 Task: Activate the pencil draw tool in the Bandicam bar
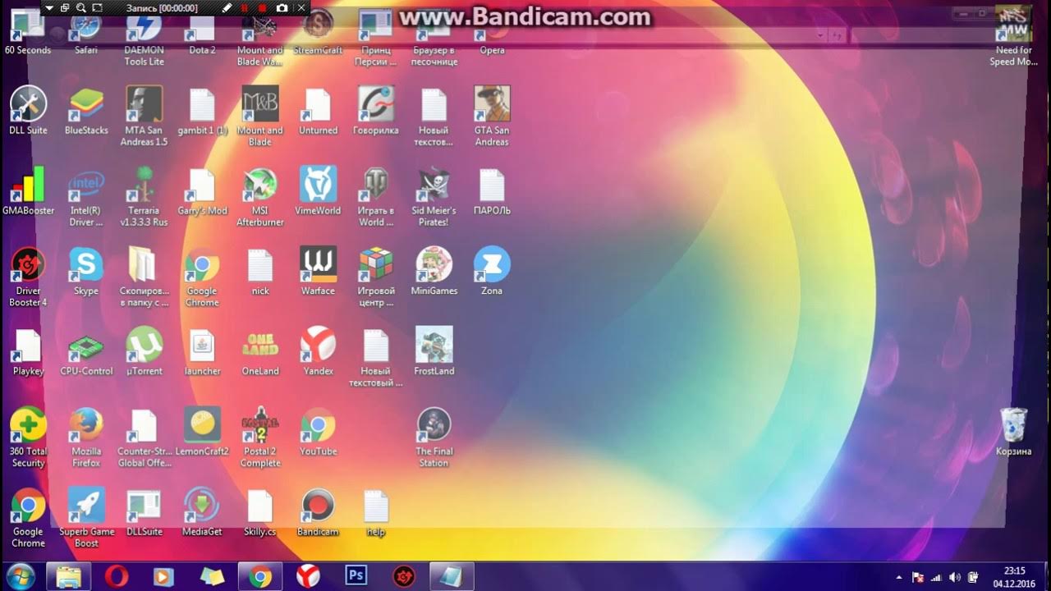pyautogui.click(x=227, y=8)
